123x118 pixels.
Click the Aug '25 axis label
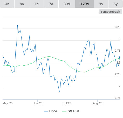98,103
